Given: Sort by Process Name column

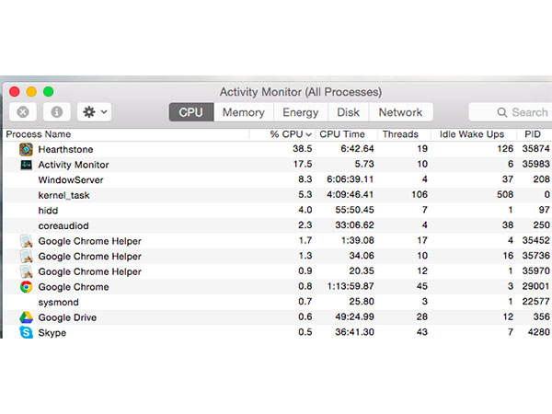Looking at the screenshot, I should click(126, 134).
